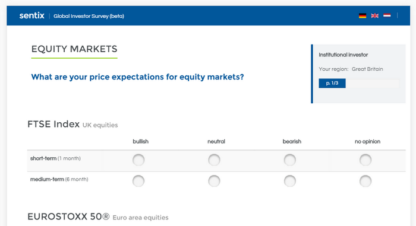The image size is (416, 226).
Task: Click the Great Britain region text
Action: tap(367, 69)
